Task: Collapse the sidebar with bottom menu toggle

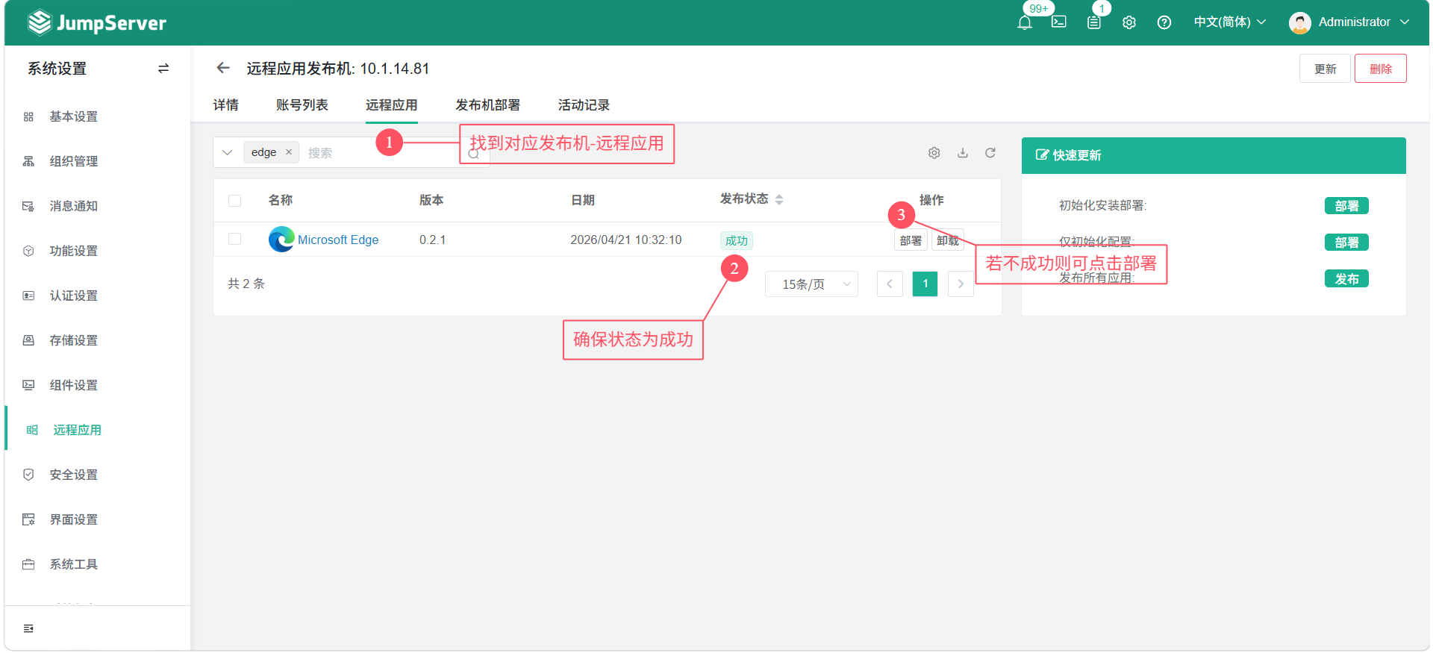Action: [28, 628]
